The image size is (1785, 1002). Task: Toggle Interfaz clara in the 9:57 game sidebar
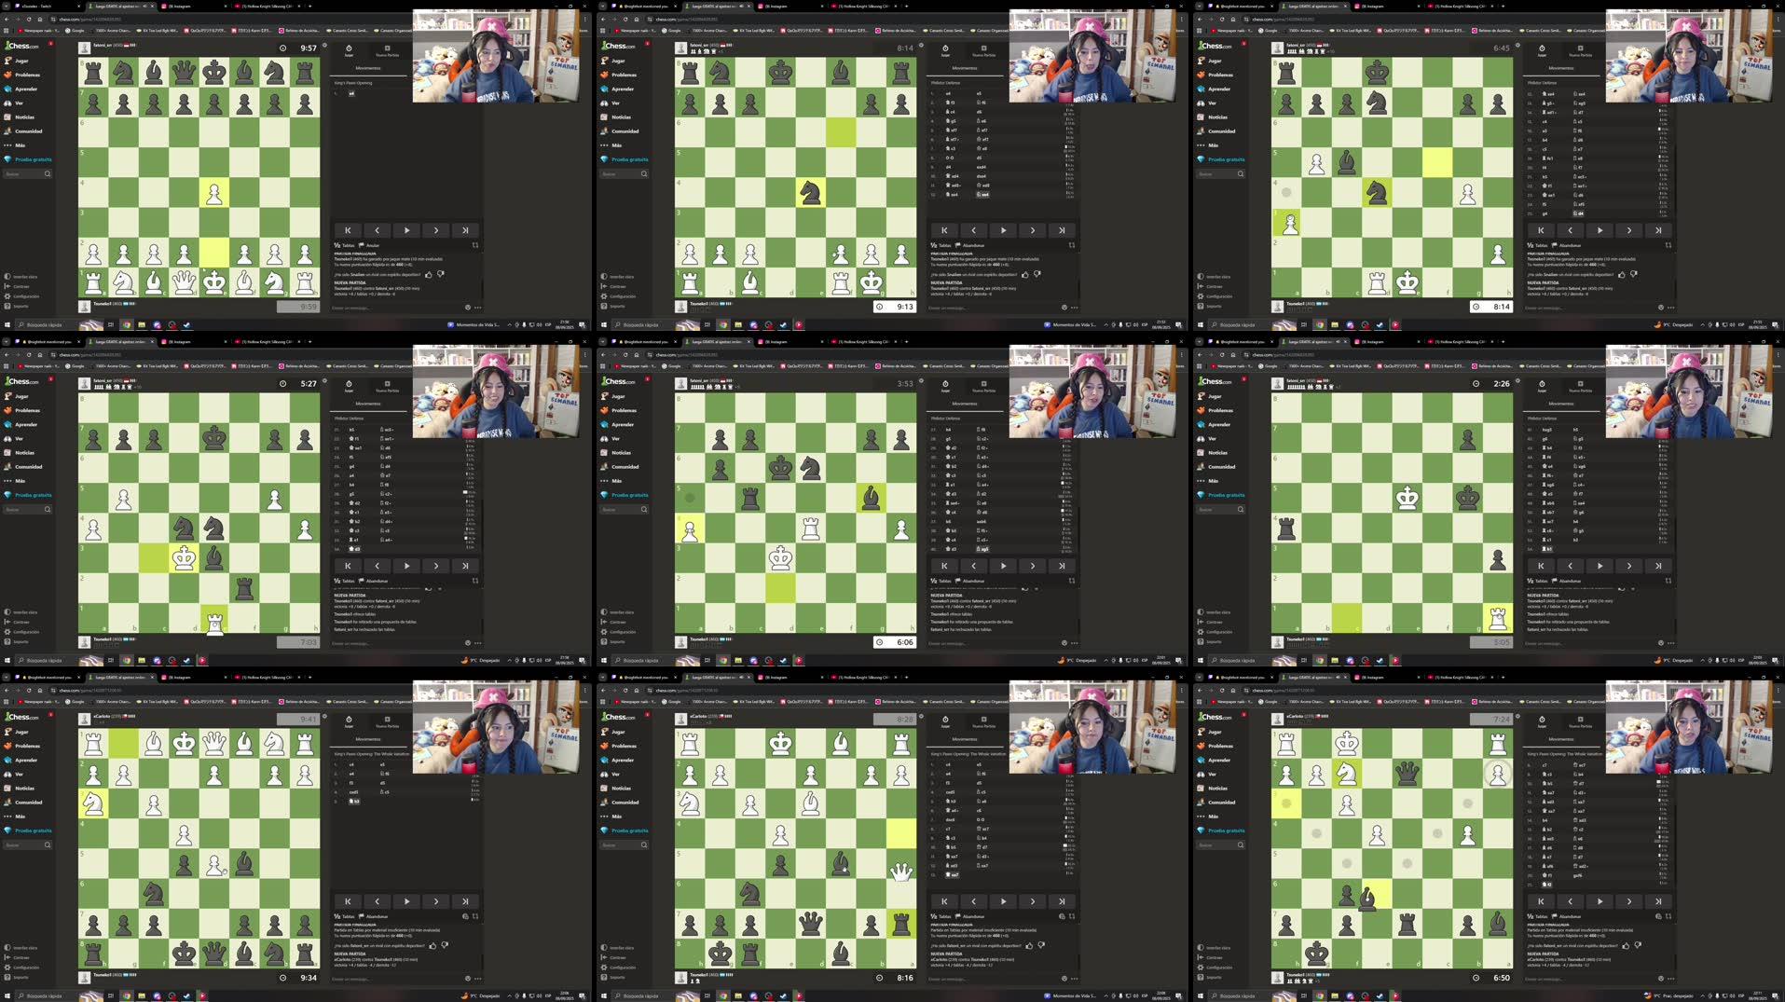21,277
